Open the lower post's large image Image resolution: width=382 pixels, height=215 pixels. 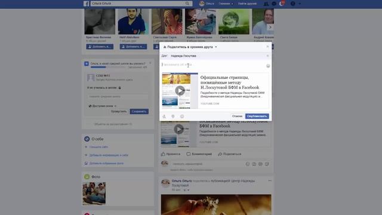tap(216, 204)
